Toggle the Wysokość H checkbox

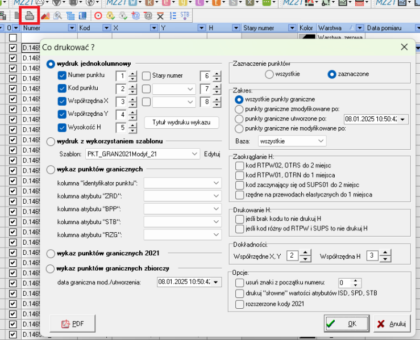[x=62, y=127]
